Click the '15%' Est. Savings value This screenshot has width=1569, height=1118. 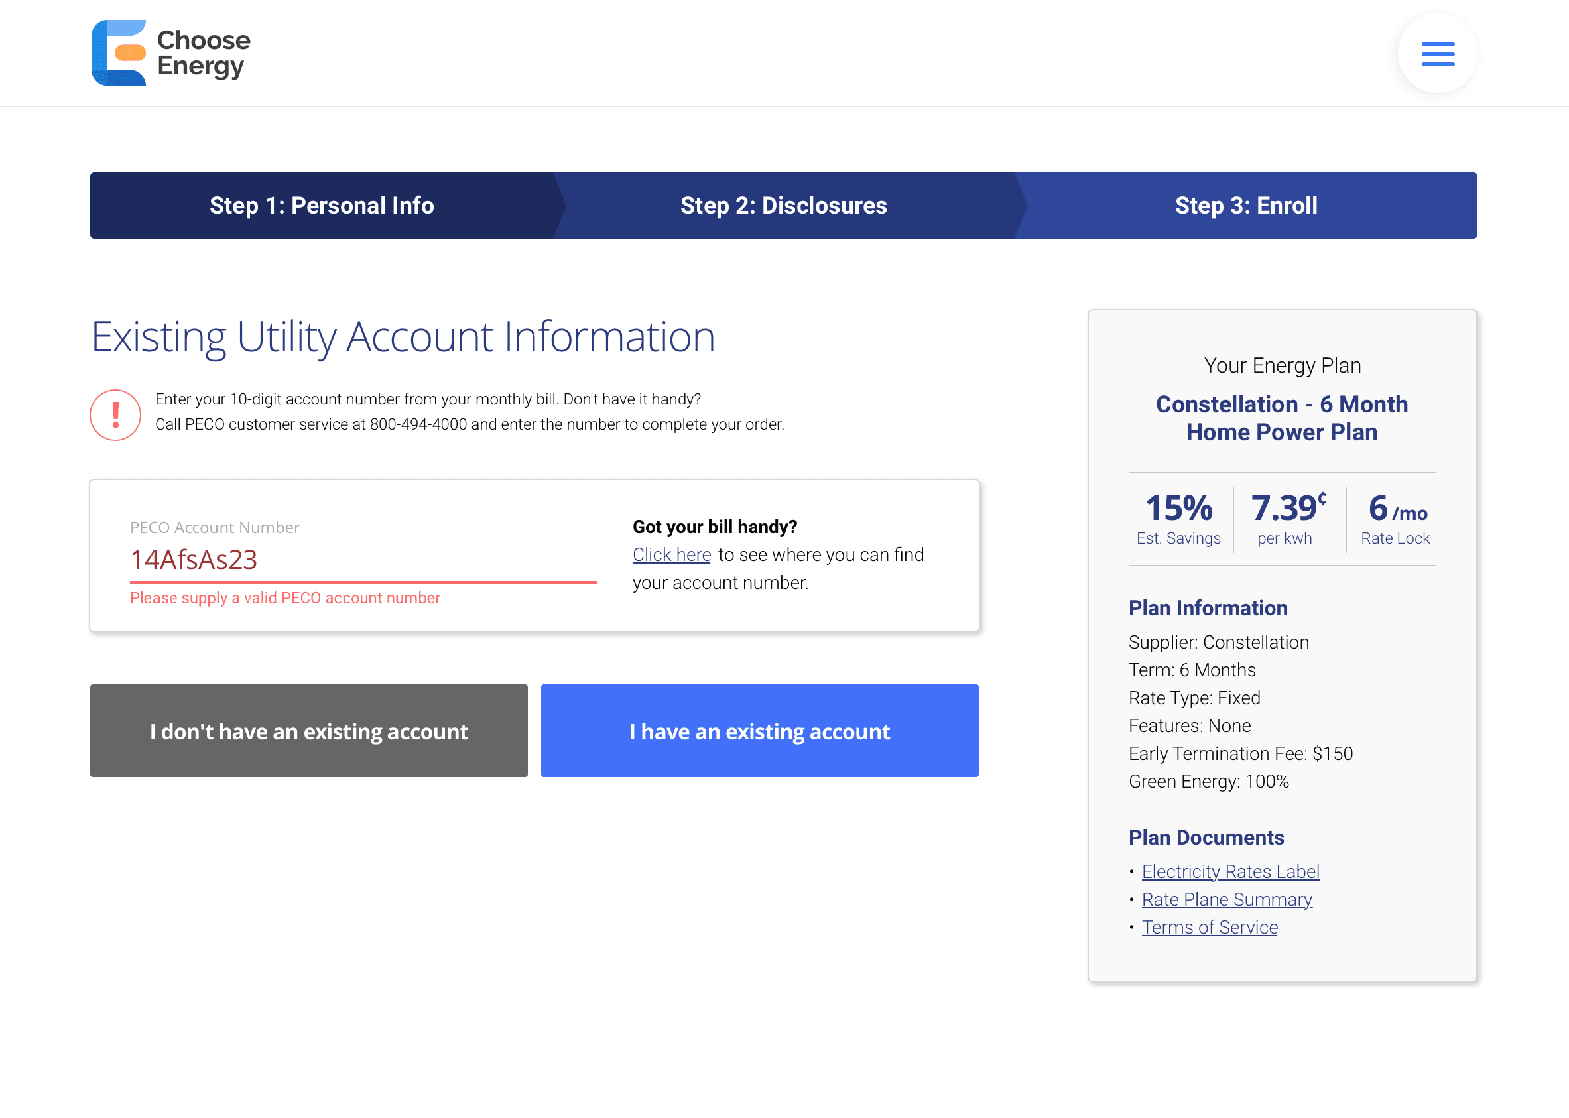pyautogui.click(x=1178, y=508)
